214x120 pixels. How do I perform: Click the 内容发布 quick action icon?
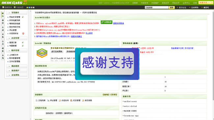pyautogui.click(x=60, y=100)
